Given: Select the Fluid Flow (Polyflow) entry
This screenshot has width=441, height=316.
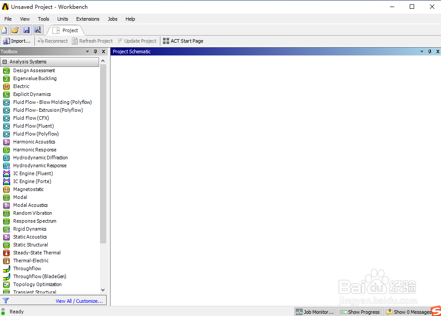Looking at the screenshot, I should pos(36,134).
